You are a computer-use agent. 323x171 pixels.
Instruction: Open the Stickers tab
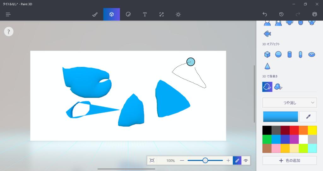point(128,14)
